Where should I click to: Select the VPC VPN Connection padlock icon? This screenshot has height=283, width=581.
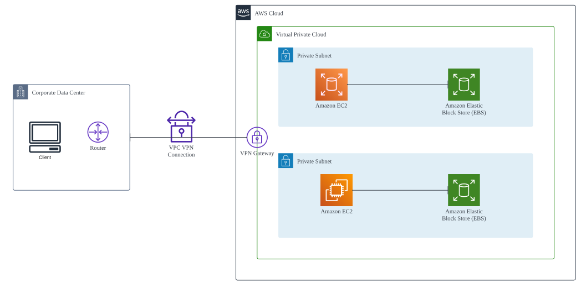181,127
